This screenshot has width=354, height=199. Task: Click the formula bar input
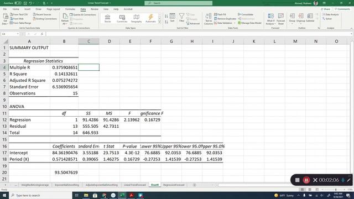click(199, 34)
